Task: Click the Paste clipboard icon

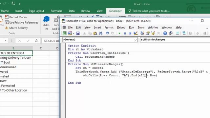Action: (95, 33)
